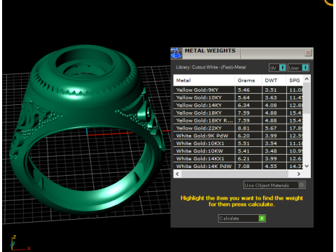Image resolution: width=336 pixels, height=252 pixels.
Task: Click the 3.51 DWT value
Action: point(271,90)
